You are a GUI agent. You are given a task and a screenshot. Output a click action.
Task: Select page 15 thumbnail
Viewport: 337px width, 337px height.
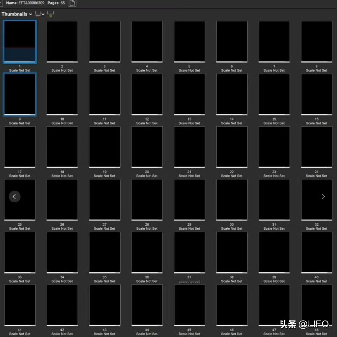click(274, 94)
